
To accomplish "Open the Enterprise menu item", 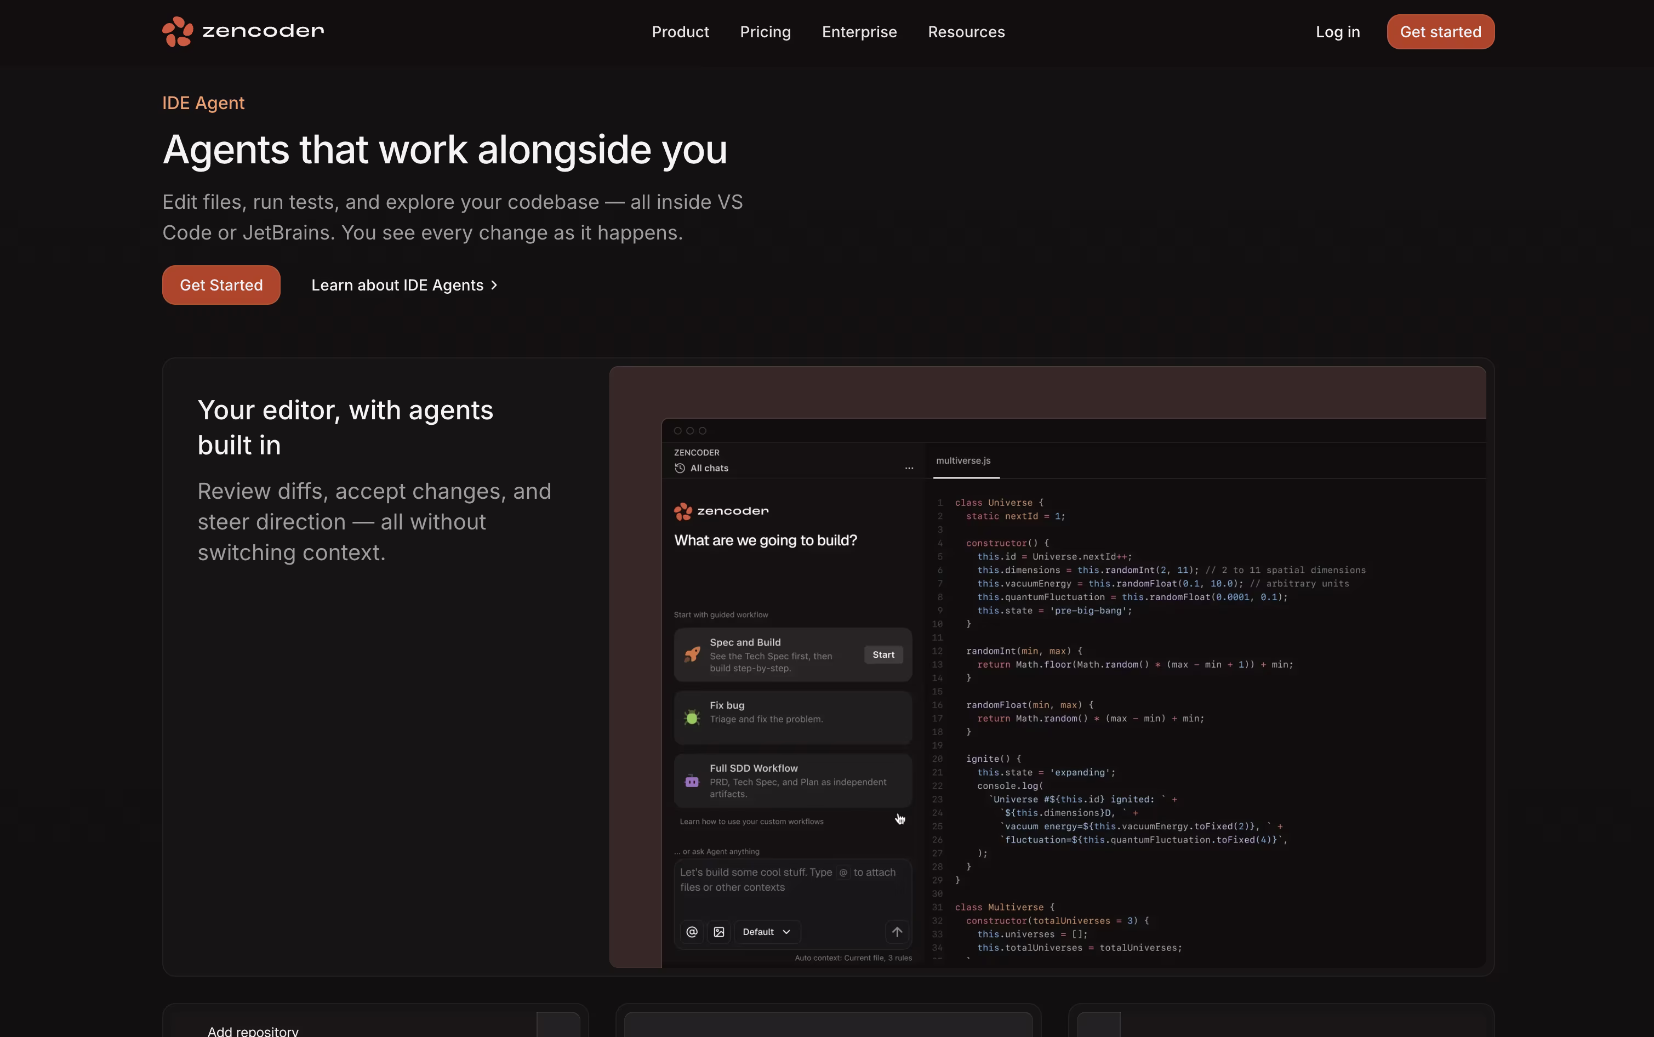I will (859, 32).
